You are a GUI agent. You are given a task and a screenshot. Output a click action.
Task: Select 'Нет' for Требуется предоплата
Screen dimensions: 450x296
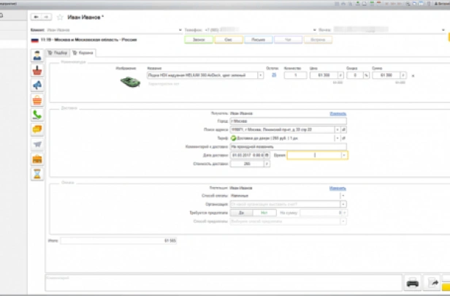(263, 212)
